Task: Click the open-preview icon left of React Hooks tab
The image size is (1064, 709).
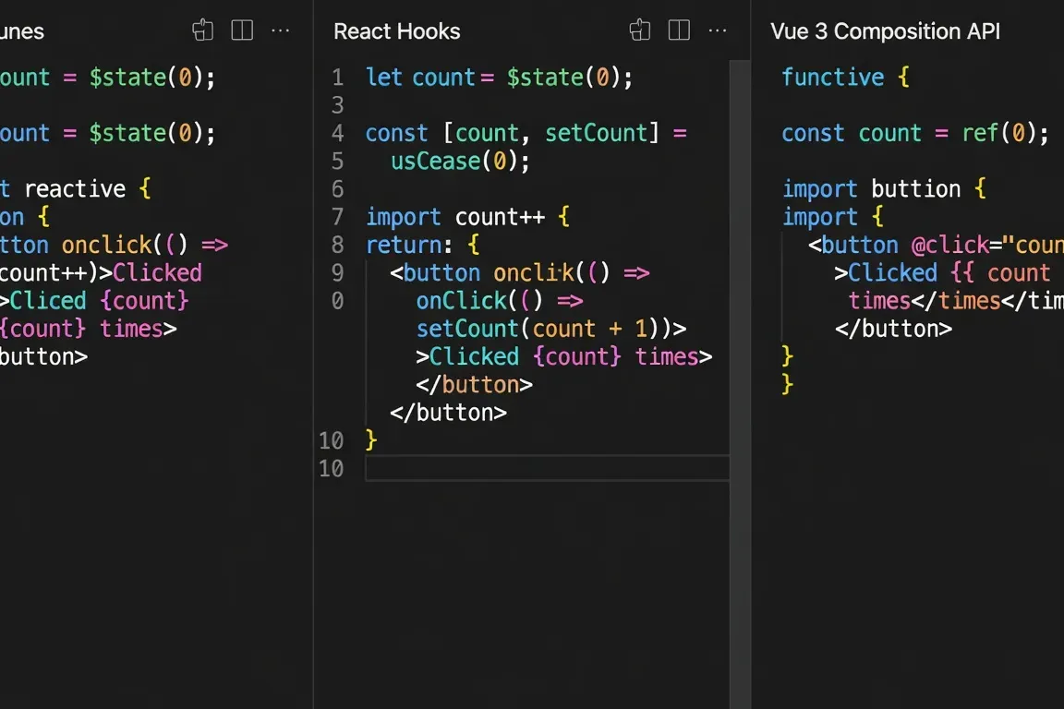Action: click(x=203, y=30)
